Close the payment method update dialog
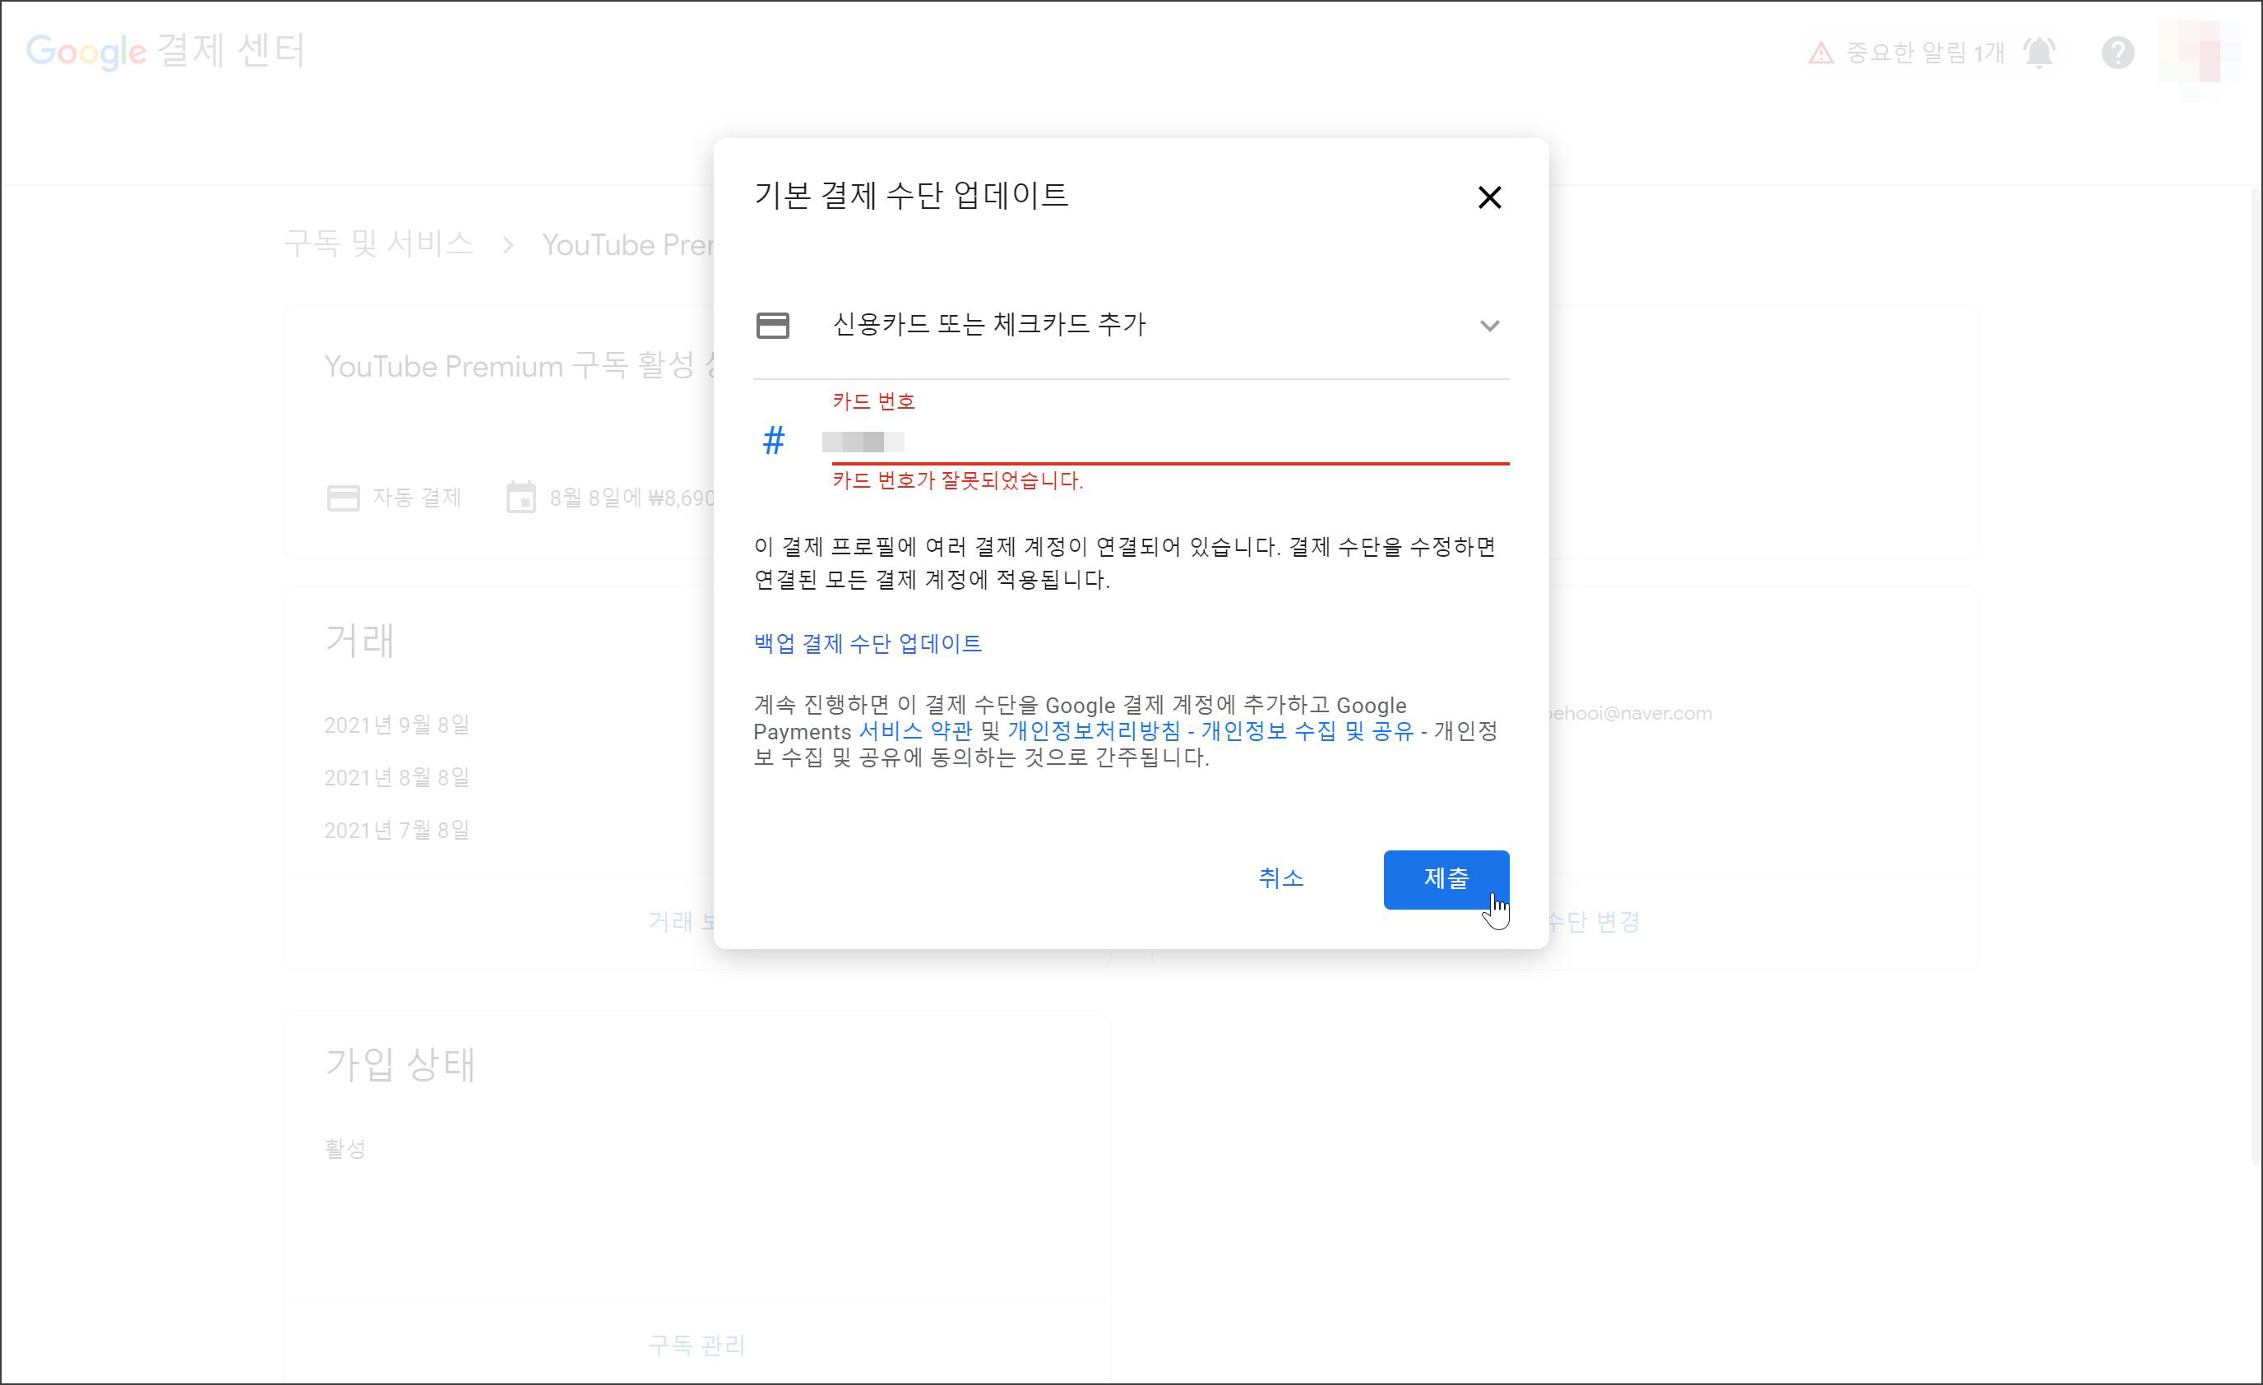 click(1488, 197)
